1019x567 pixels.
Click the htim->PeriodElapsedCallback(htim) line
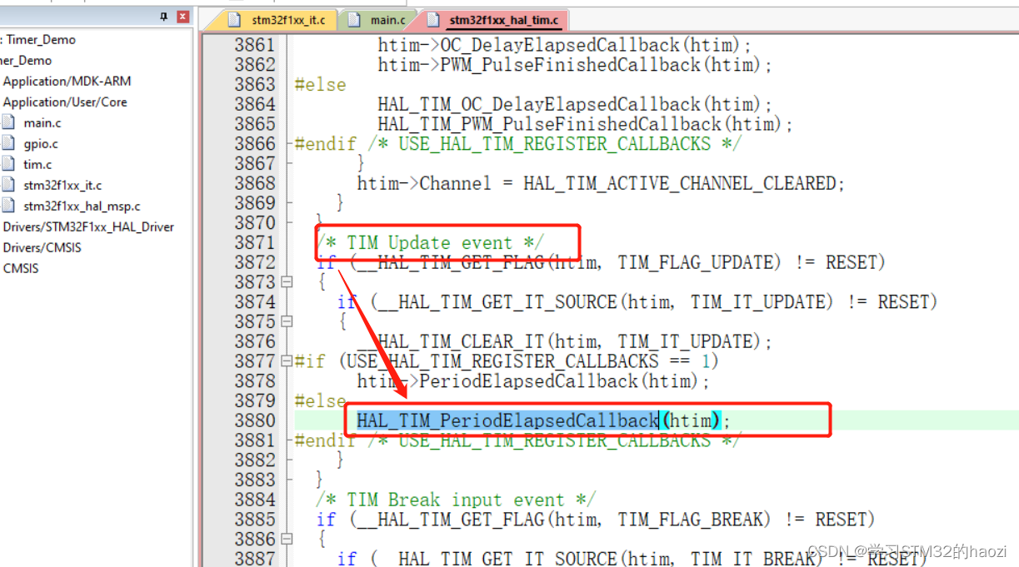(533, 381)
